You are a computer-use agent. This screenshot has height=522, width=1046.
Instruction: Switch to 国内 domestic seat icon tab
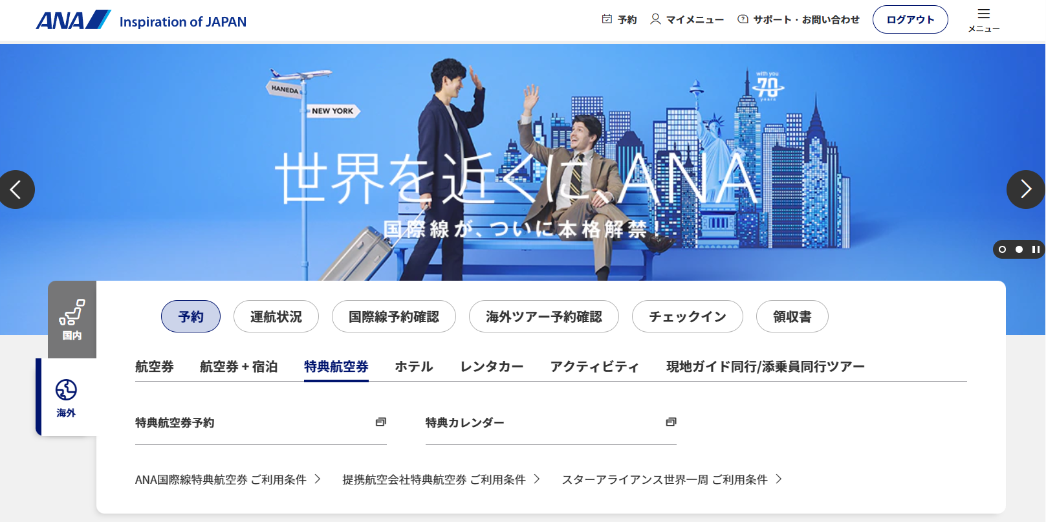click(72, 320)
